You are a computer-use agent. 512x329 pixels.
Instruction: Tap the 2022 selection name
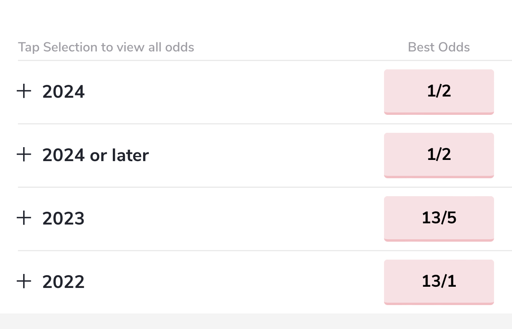63,282
